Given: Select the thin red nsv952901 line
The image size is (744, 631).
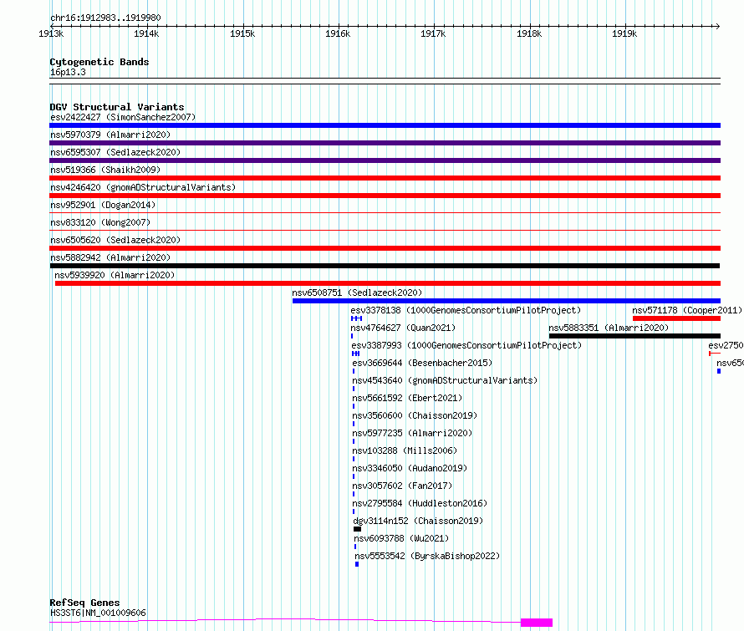Looking at the screenshot, I should point(385,212).
